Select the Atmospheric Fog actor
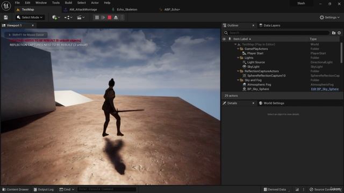Image resolution: width=344 pixels, height=193 pixels. tap(259, 85)
